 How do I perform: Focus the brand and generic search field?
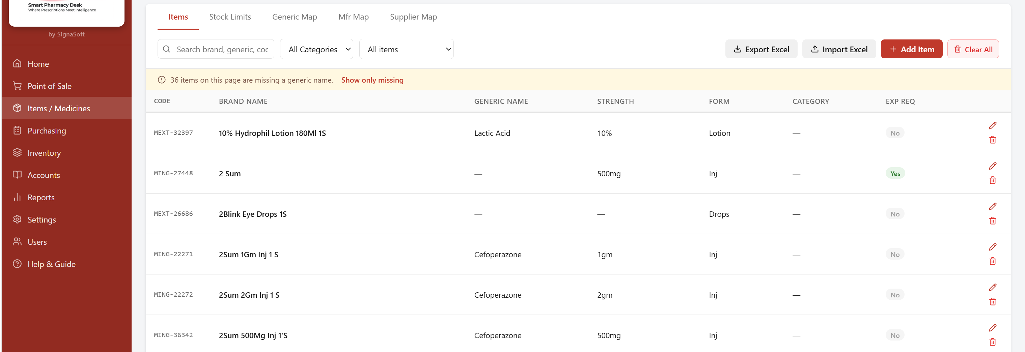pos(222,49)
